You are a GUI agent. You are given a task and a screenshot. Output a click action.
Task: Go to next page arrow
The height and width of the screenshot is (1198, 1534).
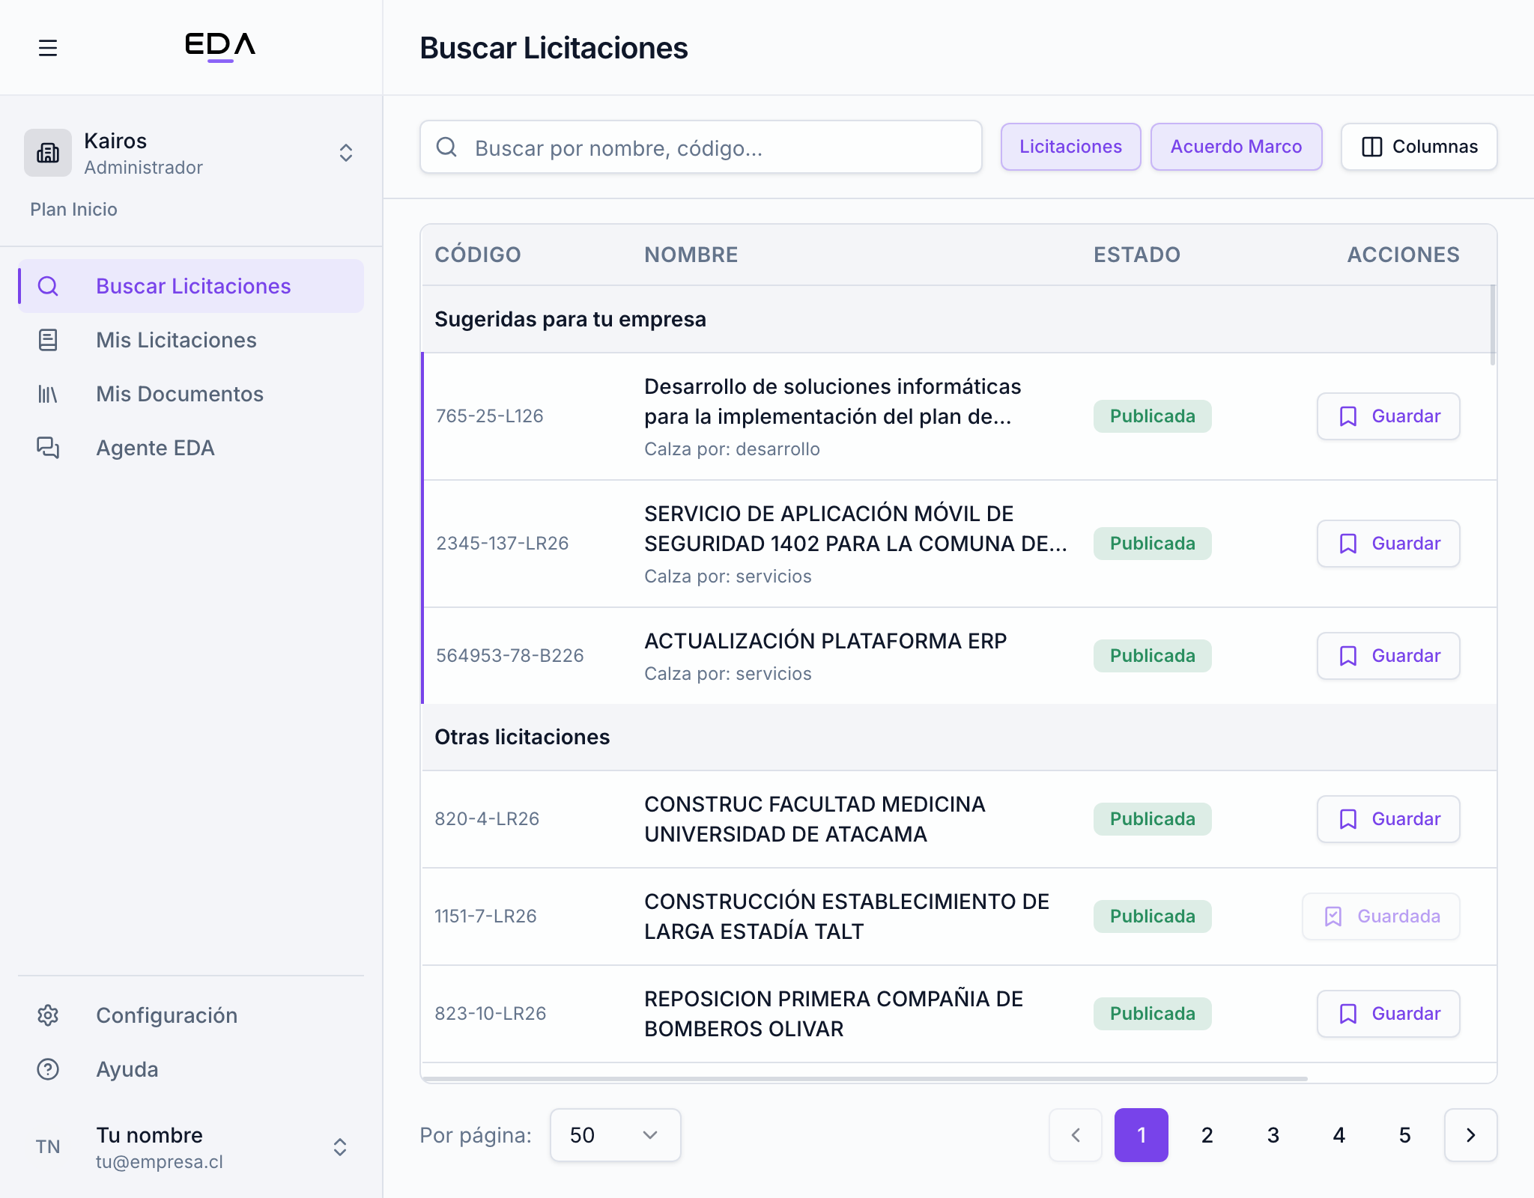tap(1471, 1135)
